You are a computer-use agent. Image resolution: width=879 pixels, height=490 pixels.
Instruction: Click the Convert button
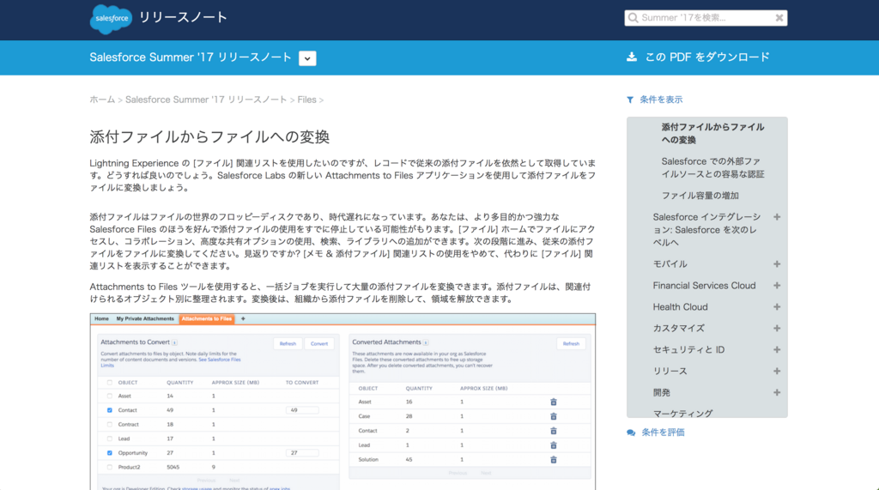319,343
